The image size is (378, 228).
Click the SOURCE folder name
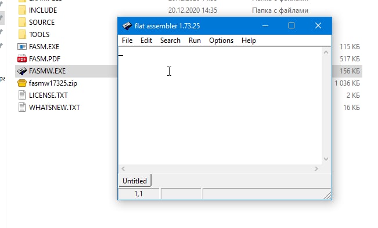[42, 23]
